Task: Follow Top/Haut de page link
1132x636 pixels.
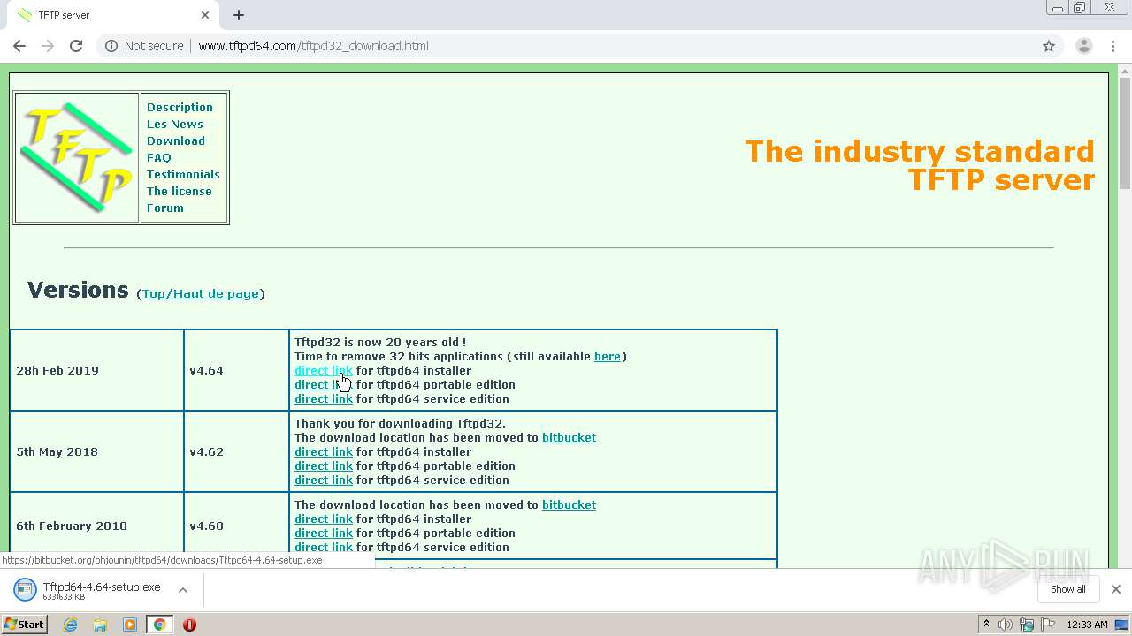Action: click(200, 293)
